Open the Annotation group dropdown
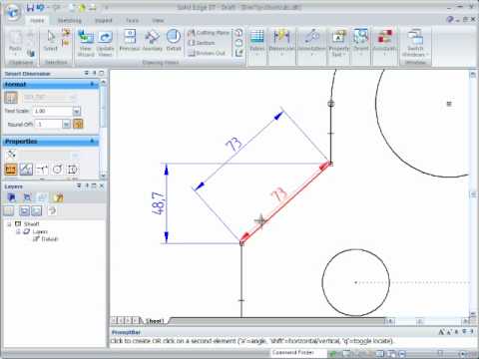Image resolution: width=479 pixels, height=359 pixels. click(x=311, y=42)
